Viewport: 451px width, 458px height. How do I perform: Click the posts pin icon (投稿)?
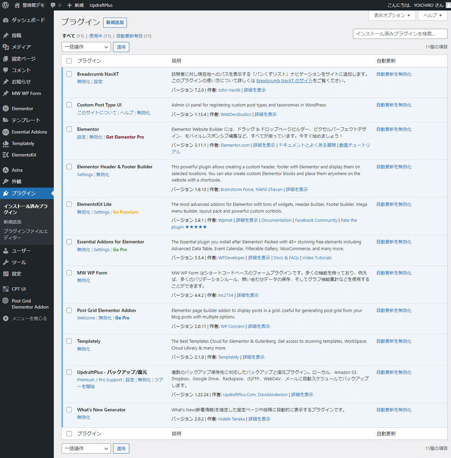6,35
